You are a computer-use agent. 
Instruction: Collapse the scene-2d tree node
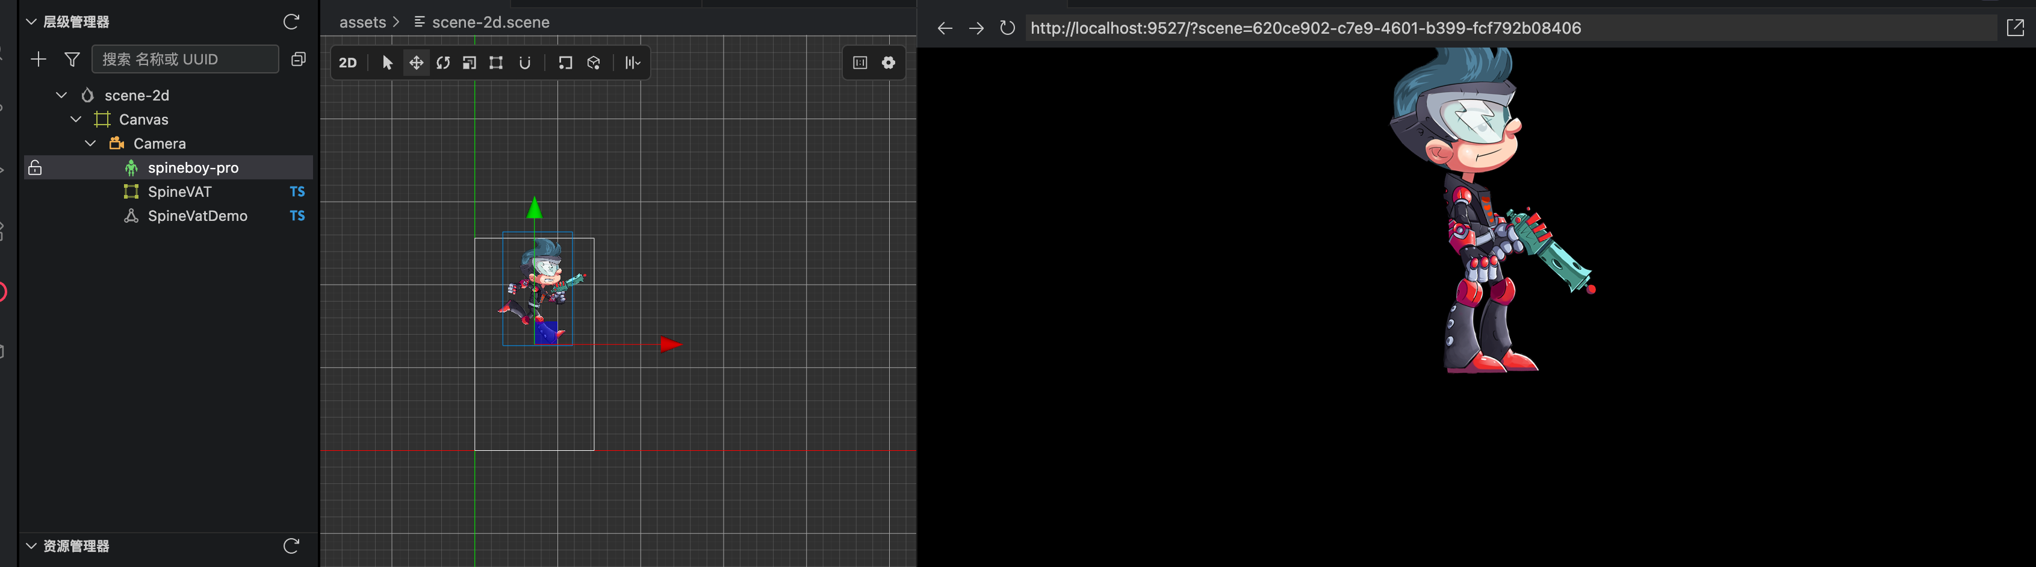coord(61,94)
